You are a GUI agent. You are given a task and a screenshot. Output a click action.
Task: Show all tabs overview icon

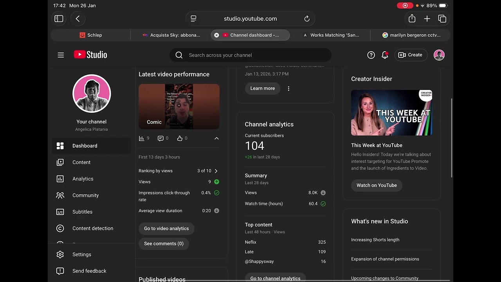[x=442, y=18]
